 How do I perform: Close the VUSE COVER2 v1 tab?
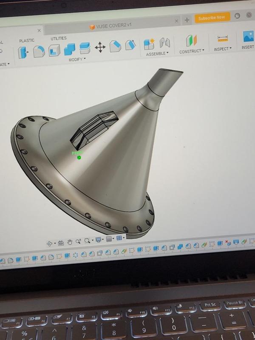pos(176,21)
